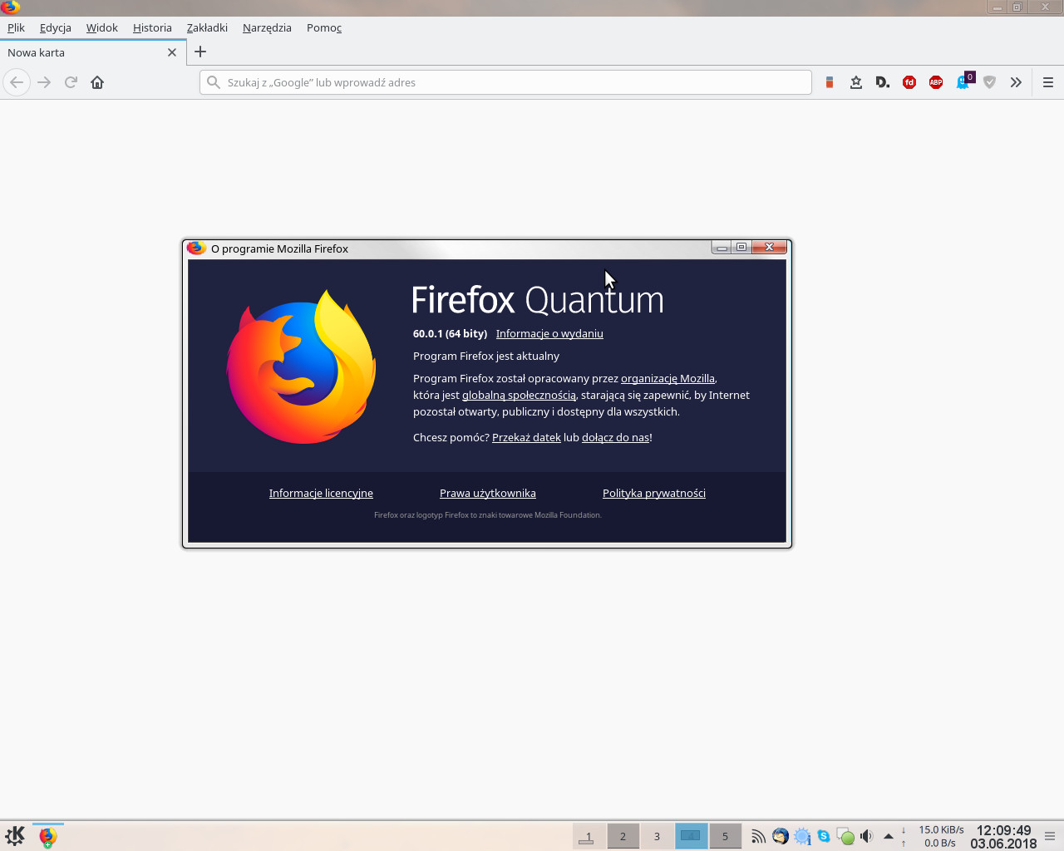The width and height of the screenshot is (1064, 851).
Task: Close the 'O programie Mozilla Firefox' dialog
Action: coord(770,247)
